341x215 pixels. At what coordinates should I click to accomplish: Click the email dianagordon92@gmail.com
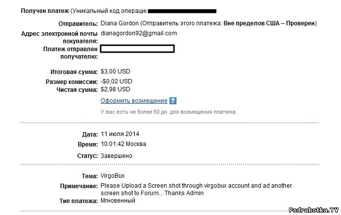point(138,33)
